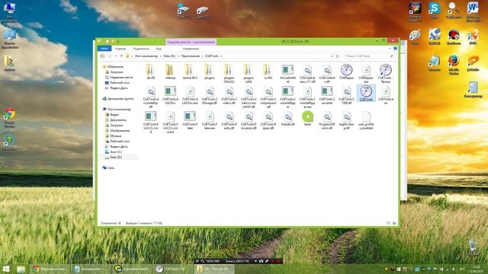The width and height of the screenshot is (488, 274).
Task: Open Explorer help with question mark
Action: (395, 49)
